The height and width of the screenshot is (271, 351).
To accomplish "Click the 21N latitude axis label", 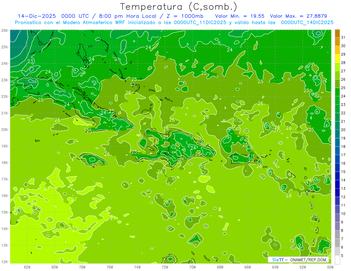I will click(x=4, y=113).
